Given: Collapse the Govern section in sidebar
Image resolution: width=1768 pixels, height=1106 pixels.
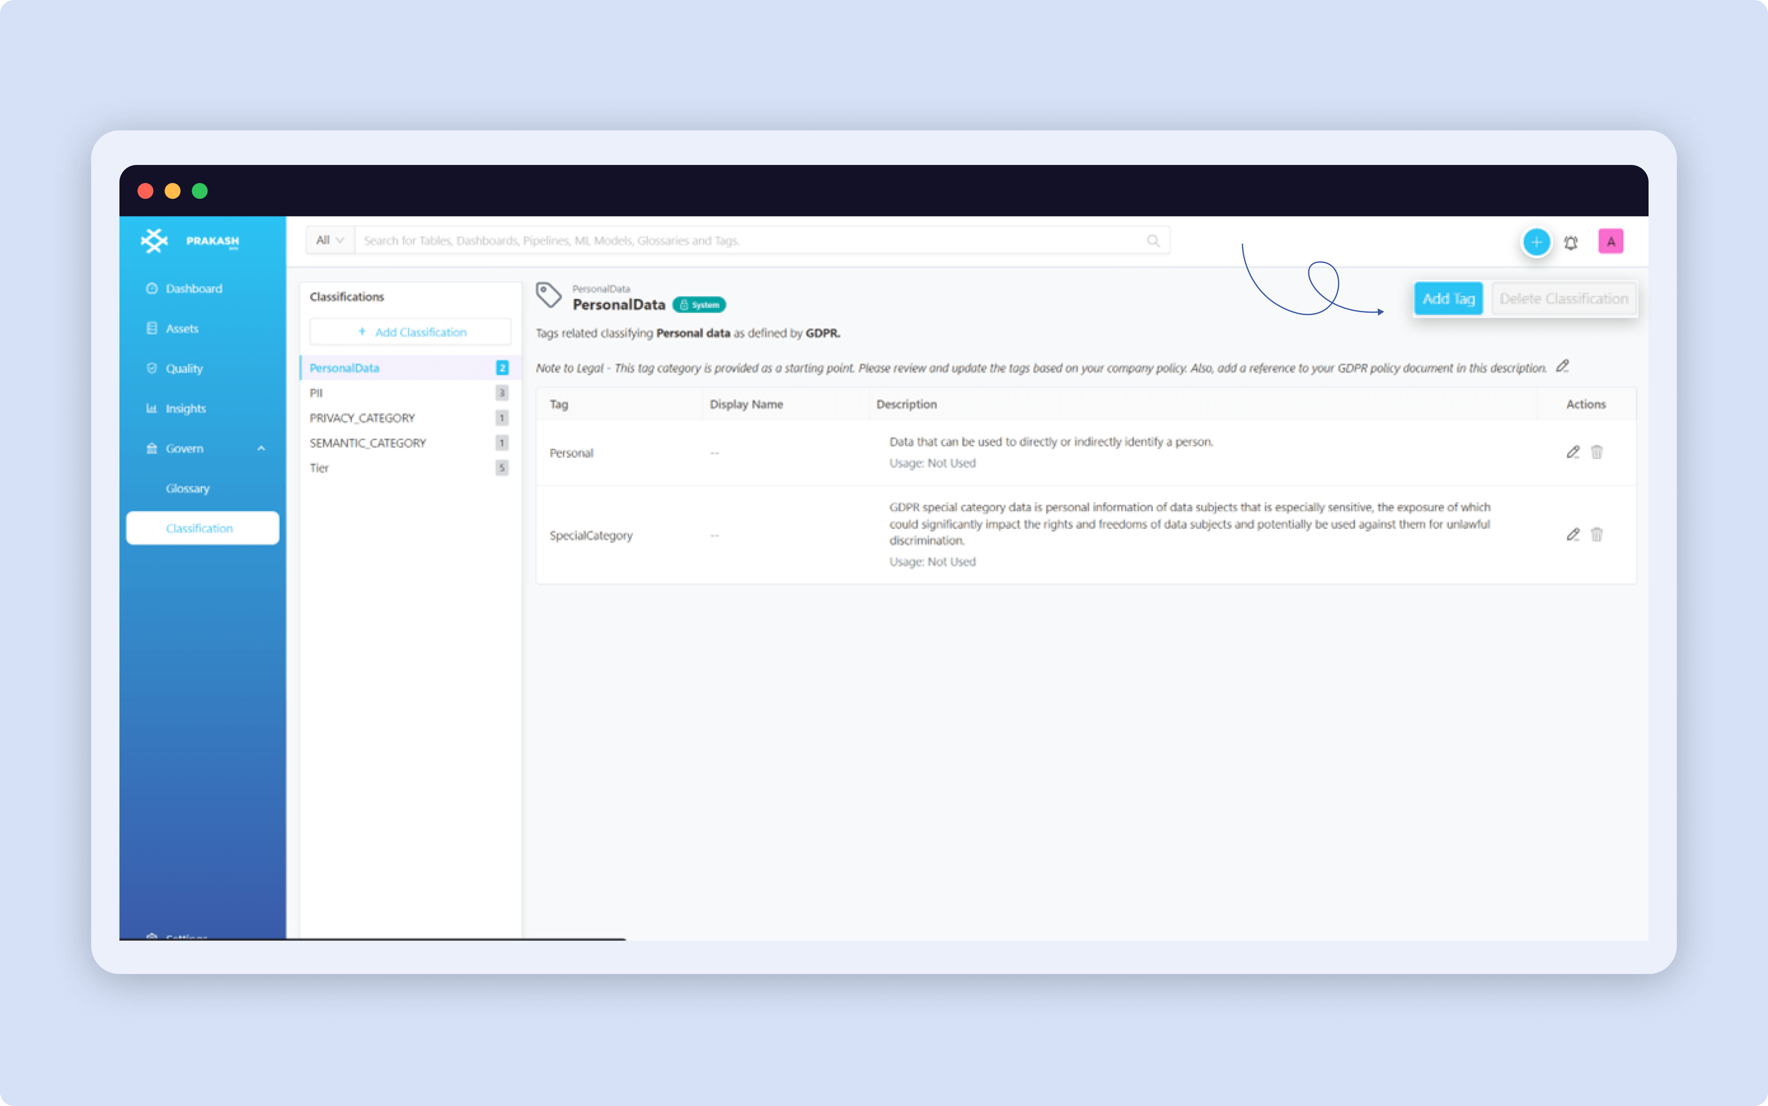Looking at the screenshot, I should pyautogui.click(x=261, y=448).
